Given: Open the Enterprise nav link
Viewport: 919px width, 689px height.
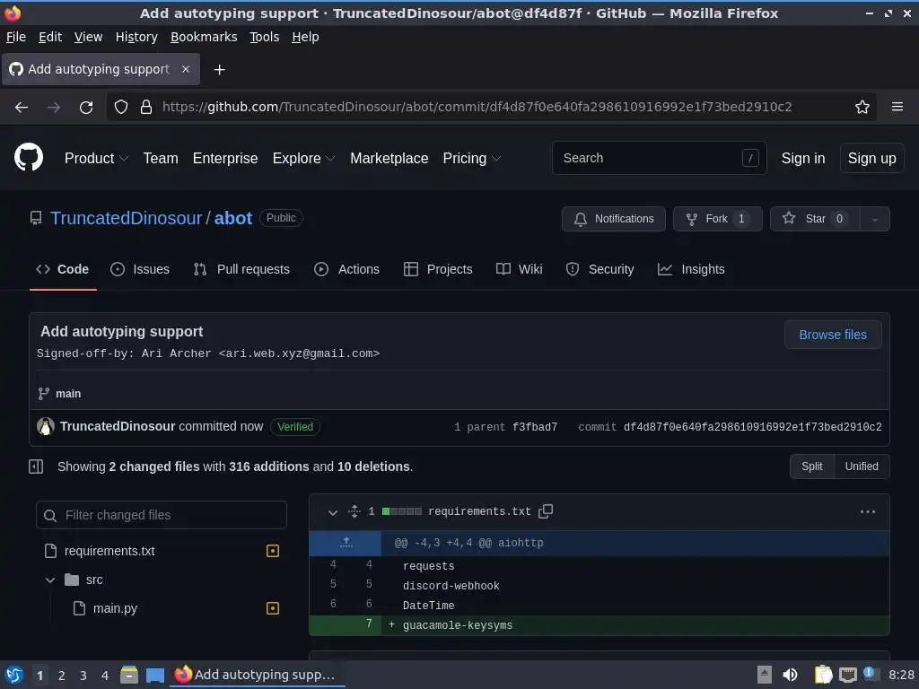Looking at the screenshot, I should coord(225,158).
